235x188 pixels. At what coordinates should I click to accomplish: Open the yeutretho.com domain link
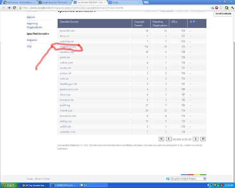(x=68, y=132)
